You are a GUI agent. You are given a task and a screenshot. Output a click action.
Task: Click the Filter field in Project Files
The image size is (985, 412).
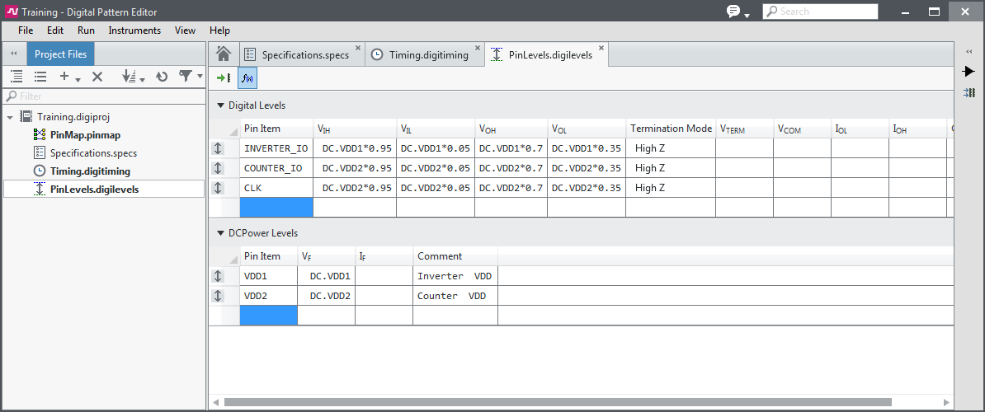[x=104, y=96]
